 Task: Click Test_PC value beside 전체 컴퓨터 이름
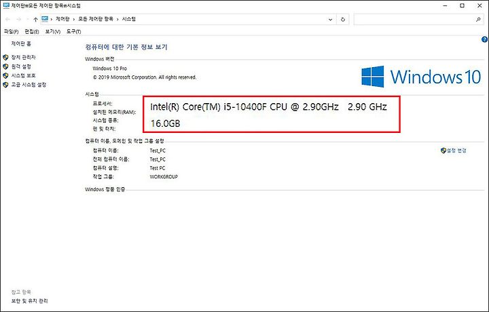click(158, 159)
